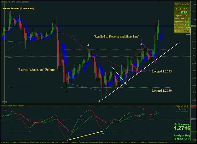This screenshot has width=197, height=144.
Task: Click the highlighted current price tag on the price axis
Action: (194, 26)
